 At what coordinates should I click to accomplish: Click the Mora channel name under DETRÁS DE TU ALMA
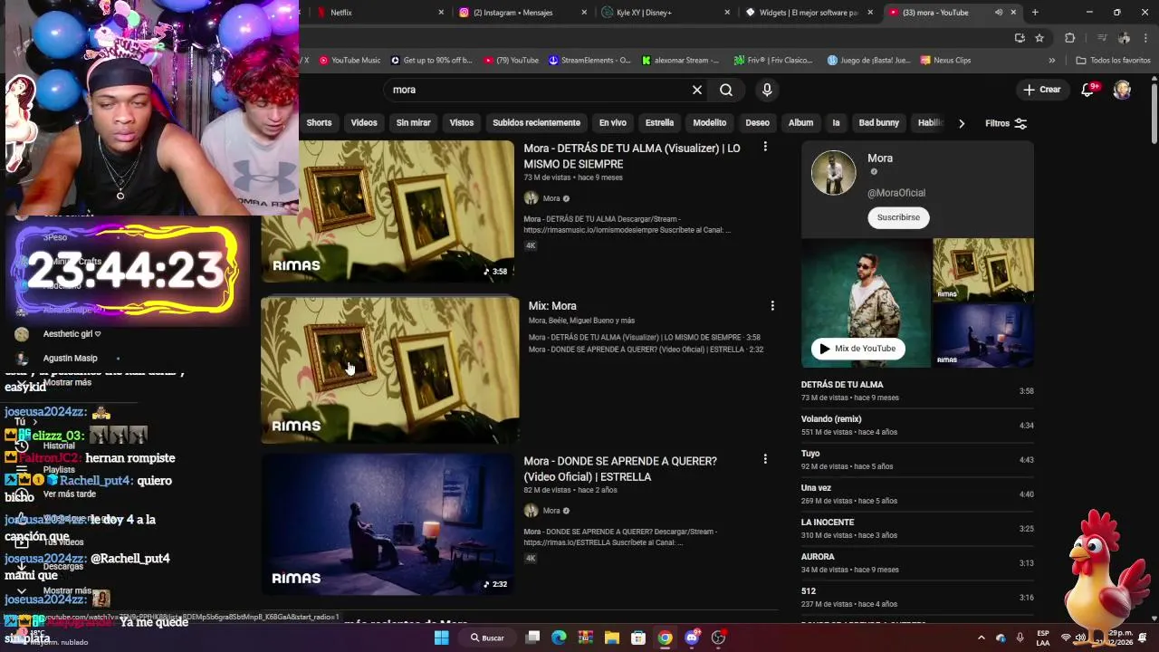point(551,198)
